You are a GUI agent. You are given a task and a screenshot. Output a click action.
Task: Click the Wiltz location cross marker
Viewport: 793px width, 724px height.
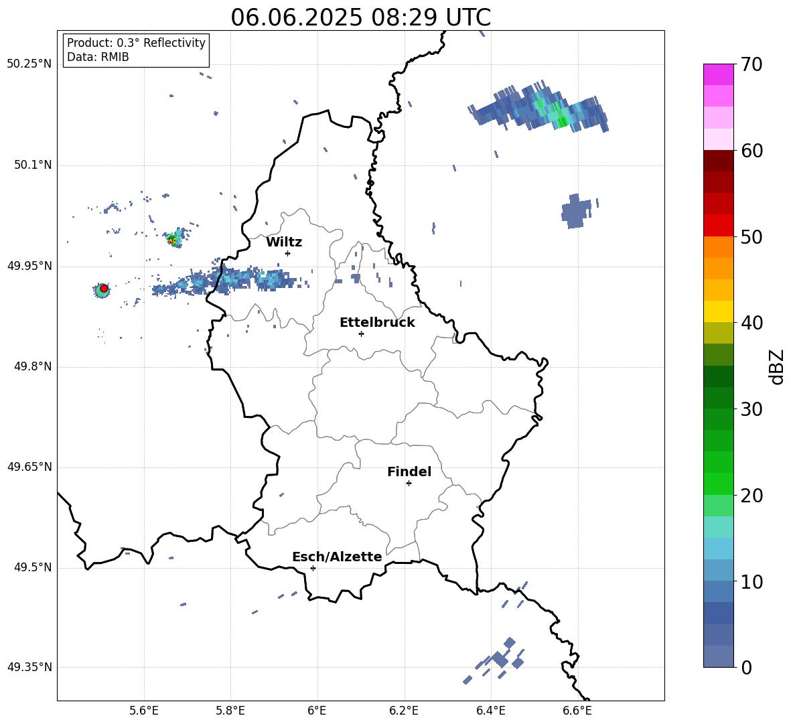pyautogui.click(x=288, y=253)
